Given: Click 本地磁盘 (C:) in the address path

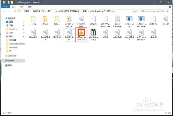Looking at the screenshot, I should (x=38, y=11).
